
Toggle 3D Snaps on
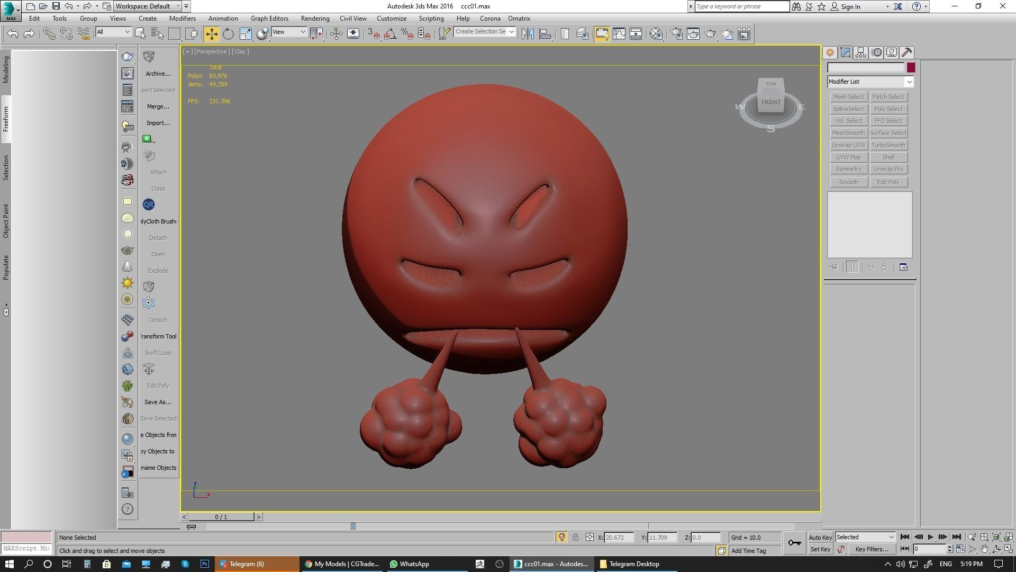[x=373, y=34]
